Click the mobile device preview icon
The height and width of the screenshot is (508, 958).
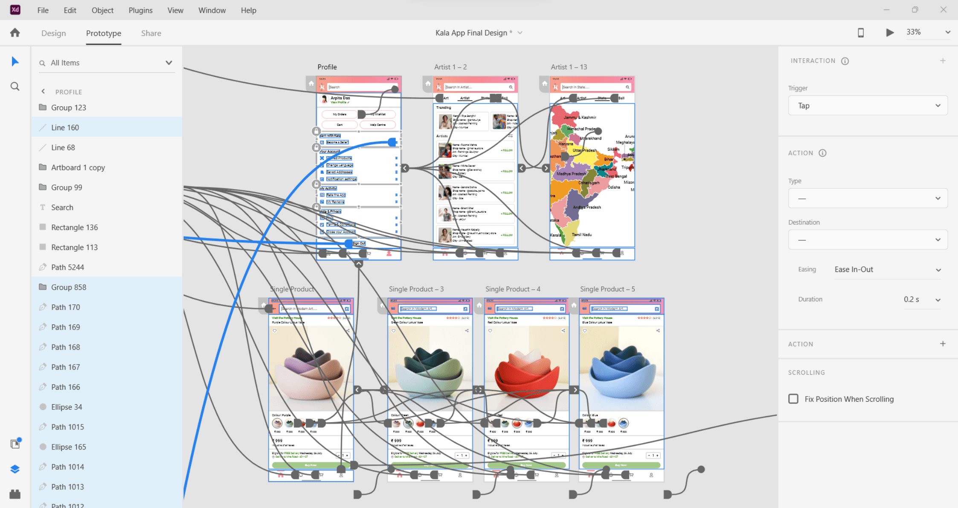tap(861, 33)
